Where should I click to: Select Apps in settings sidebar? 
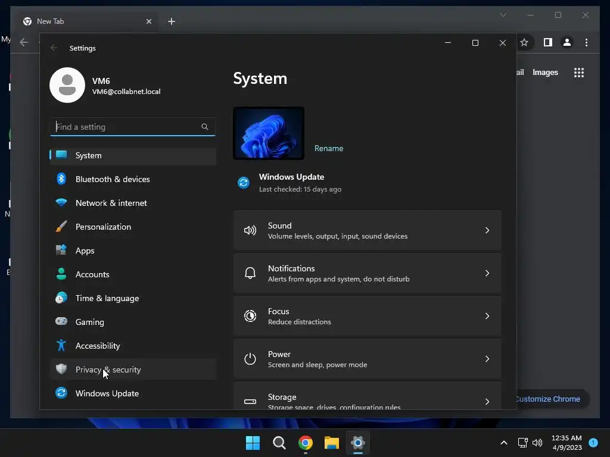point(133,251)
